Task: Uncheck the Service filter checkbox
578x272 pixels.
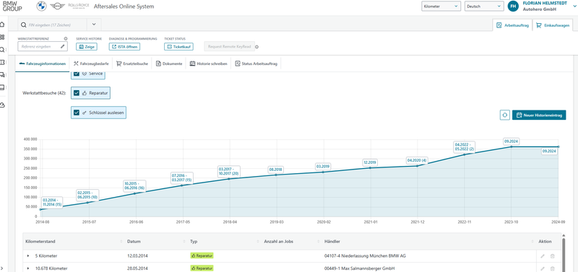Action: pos(77,74)
